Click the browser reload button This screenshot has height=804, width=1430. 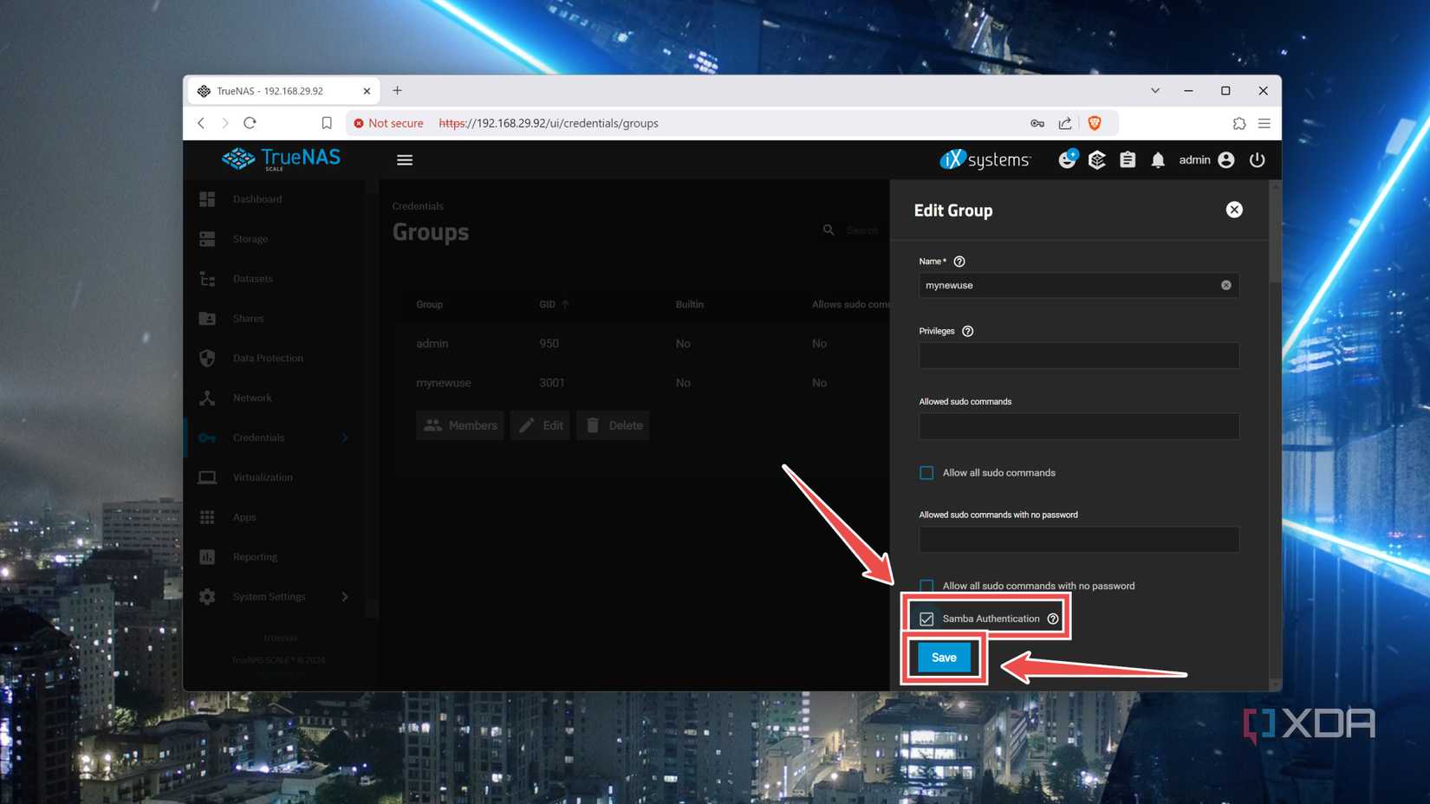[250, 123]
